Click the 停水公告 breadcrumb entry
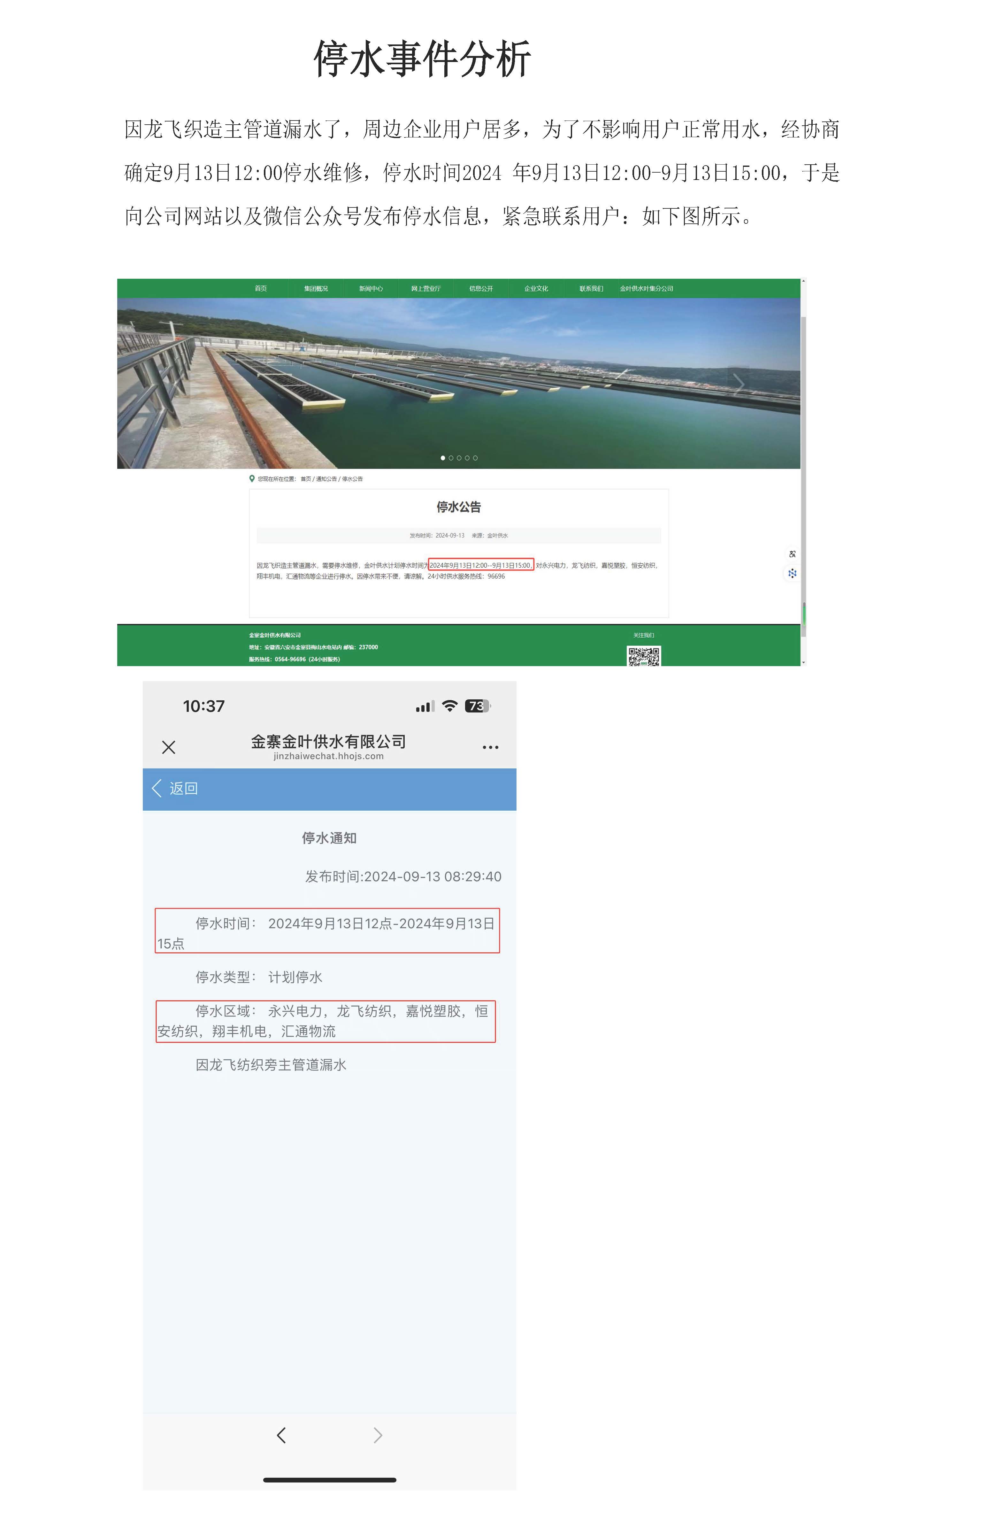 click(352, 479)
